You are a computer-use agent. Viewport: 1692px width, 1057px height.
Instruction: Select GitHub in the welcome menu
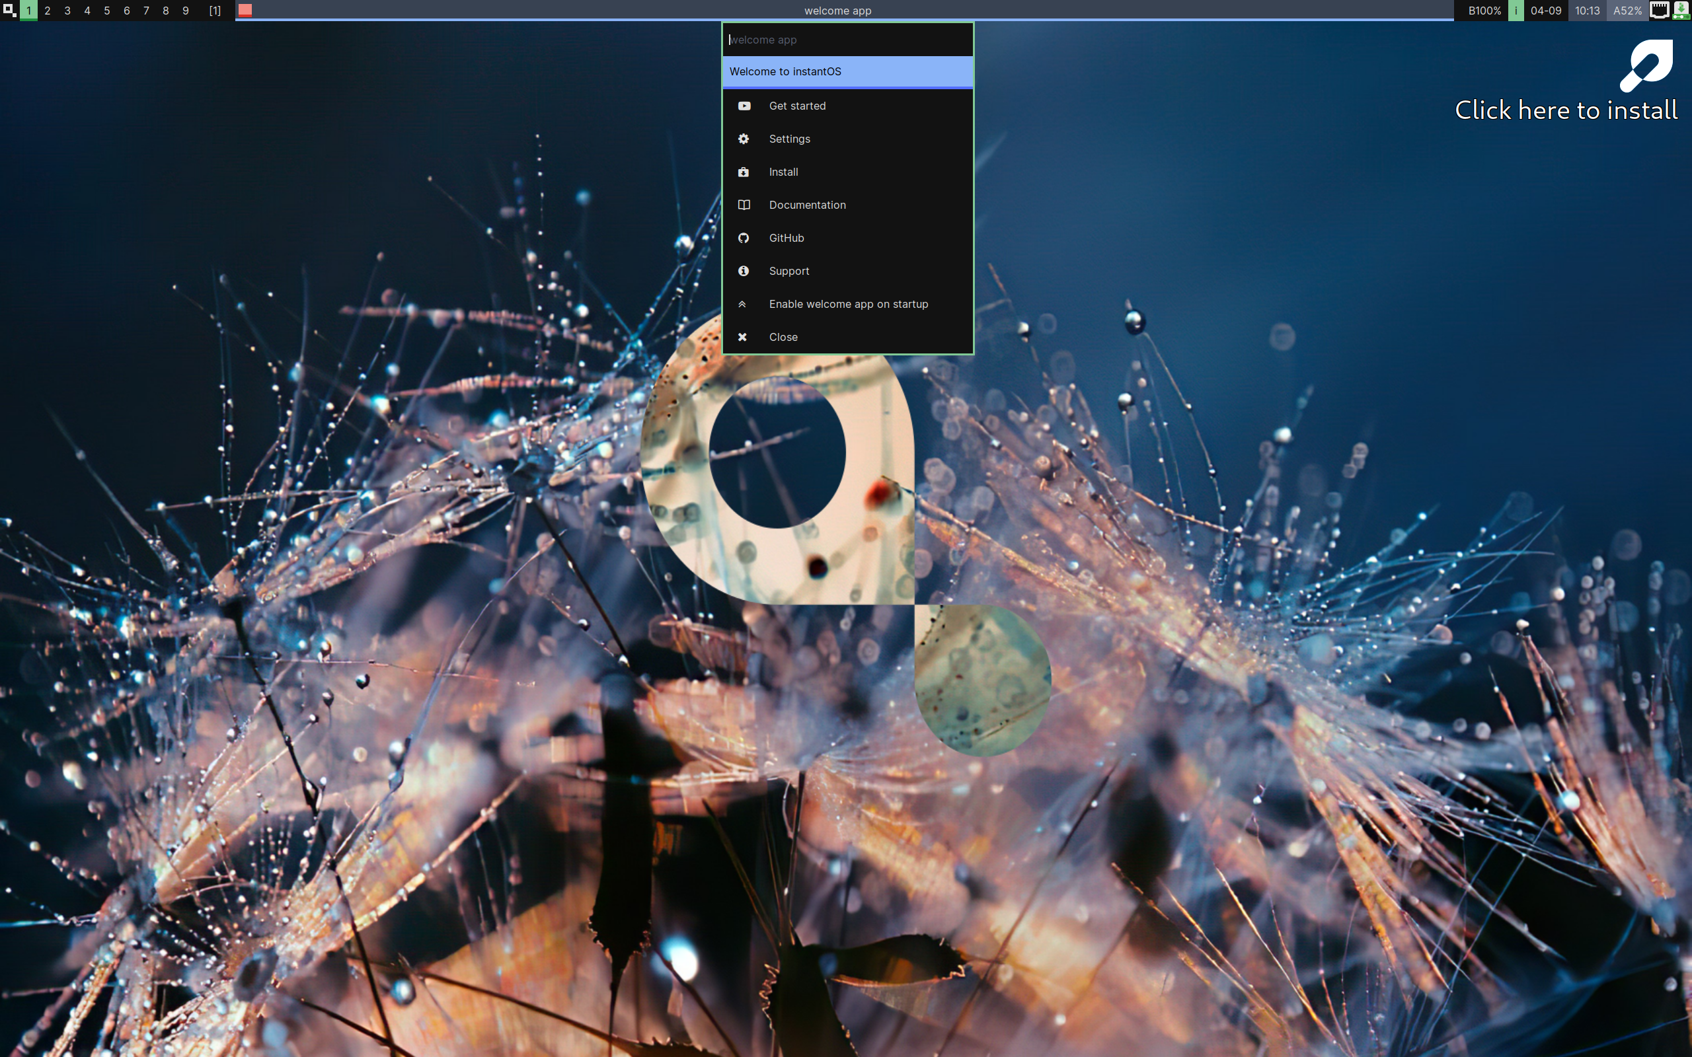pos(847,238)
